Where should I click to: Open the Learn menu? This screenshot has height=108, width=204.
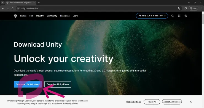coord(75,16)
